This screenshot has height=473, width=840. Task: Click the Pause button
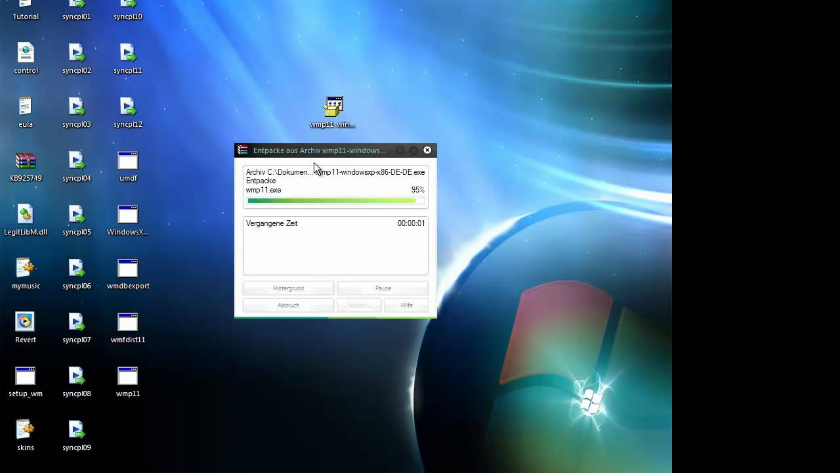383,288
